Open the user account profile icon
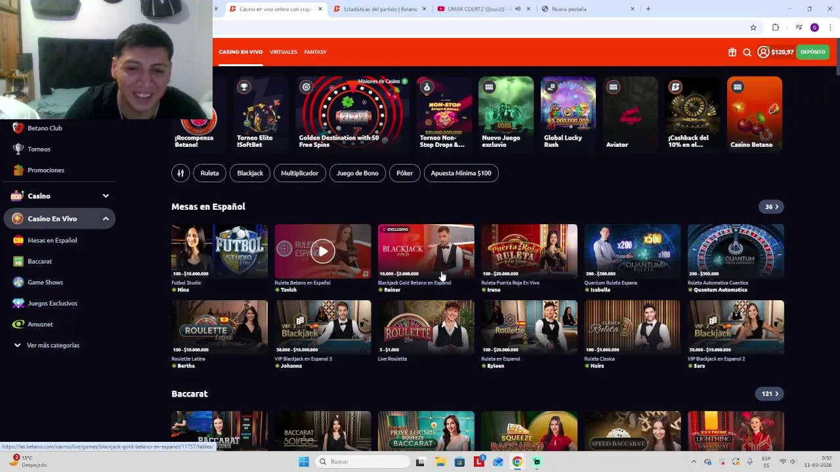The image size is (840, 472). 763,52
